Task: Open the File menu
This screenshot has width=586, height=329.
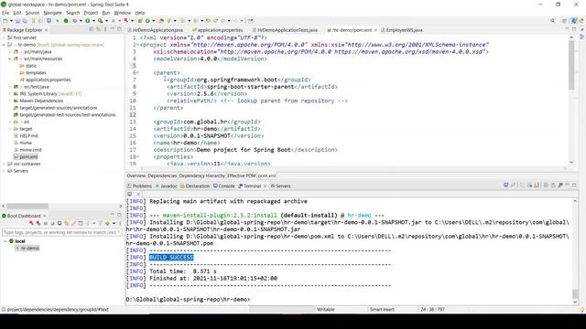Action: tap(5, 13)
